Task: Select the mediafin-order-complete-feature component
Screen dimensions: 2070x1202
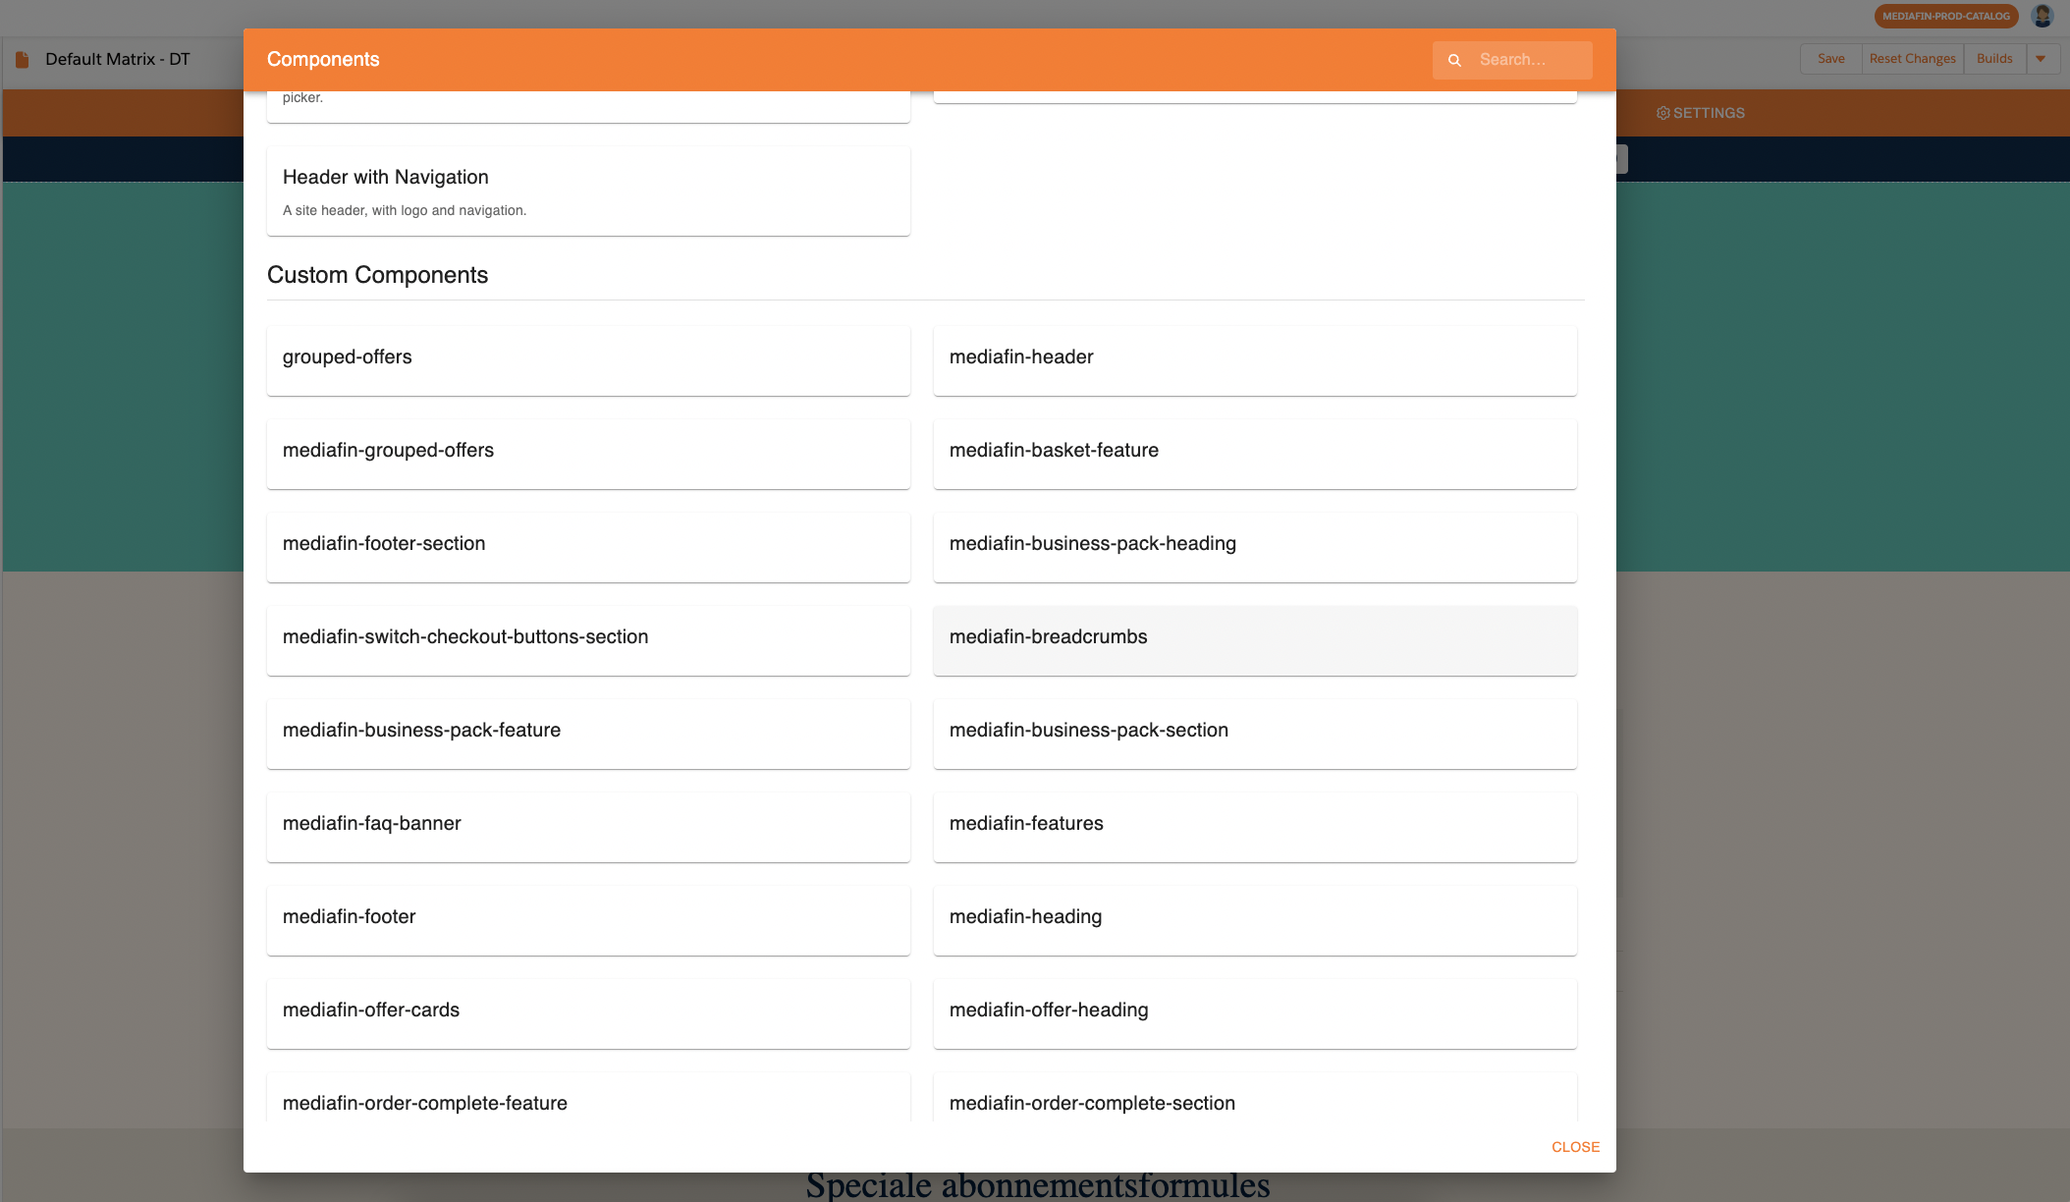Action: click(588, 1098)
